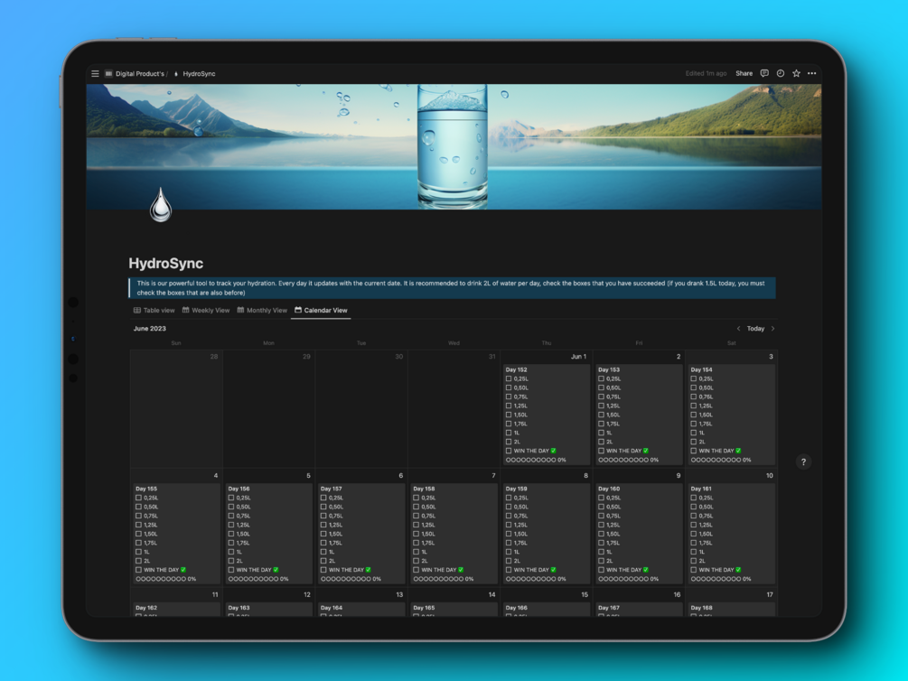This screenshot has height=681, width=908.
Task: Open the Day 152 card title
Action: [516, 369]
